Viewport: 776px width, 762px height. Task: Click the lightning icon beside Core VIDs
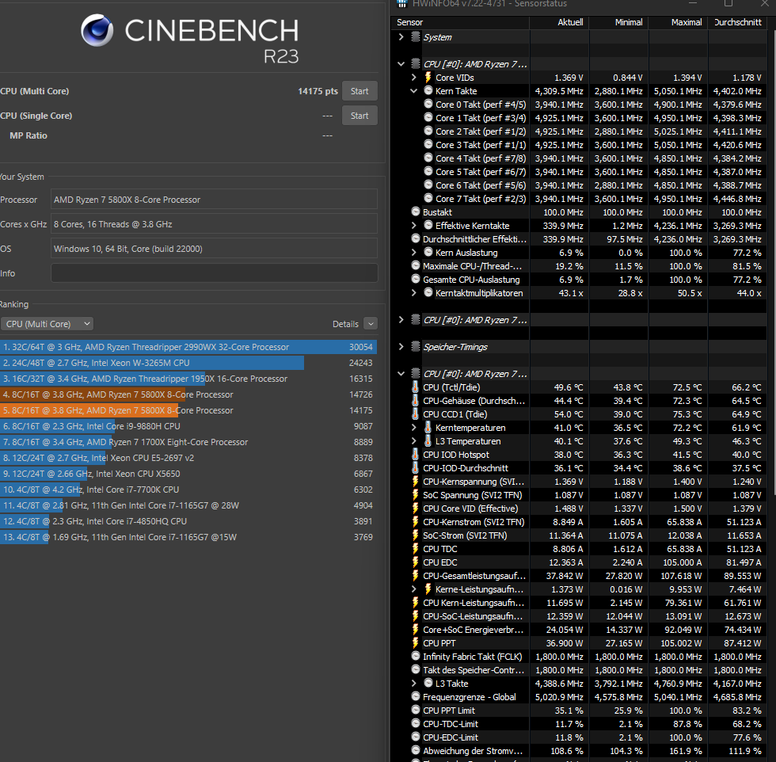click(x=428, y=78)
